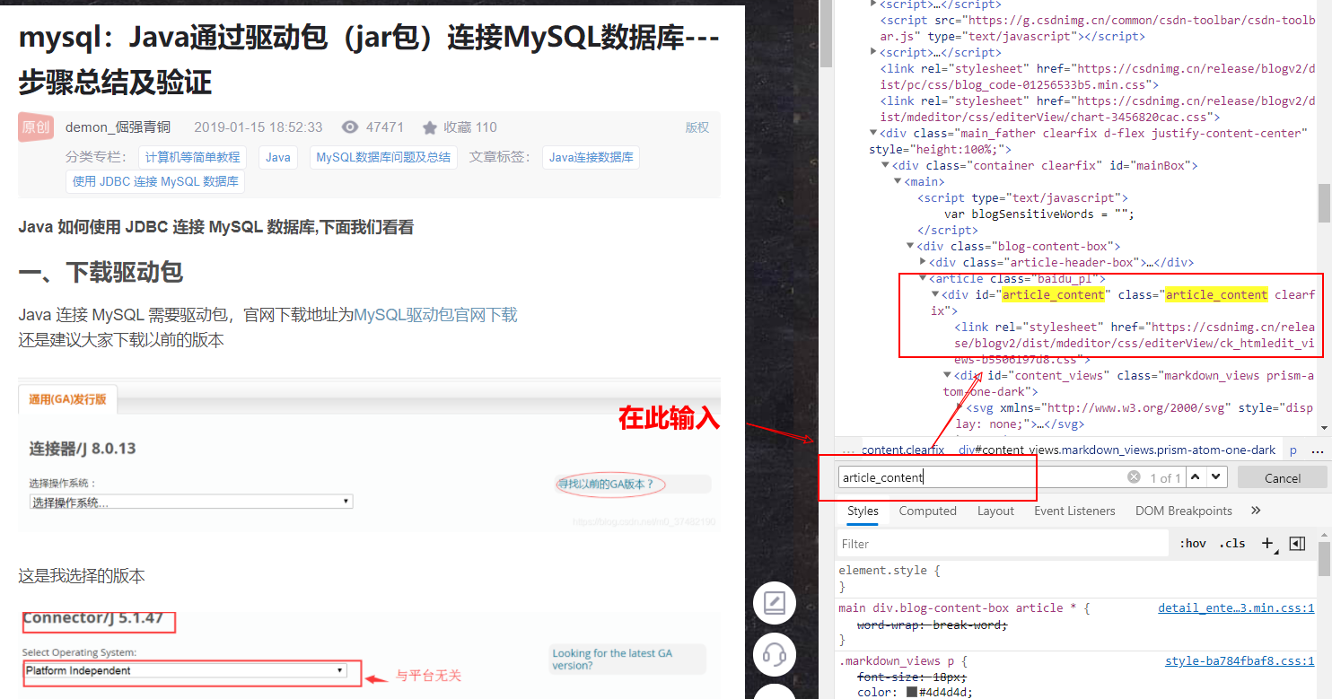Select div#content_views breadcrumb item
Image resolution: width=1332 pixels, height=699 pixels.
click(x=1117, y=450)
